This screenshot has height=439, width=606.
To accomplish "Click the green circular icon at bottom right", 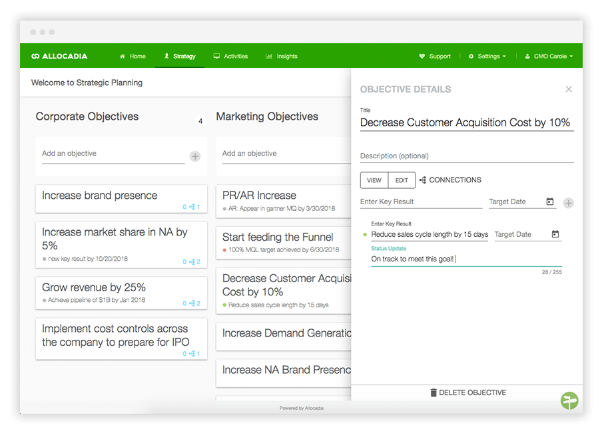I will point(569,400).
